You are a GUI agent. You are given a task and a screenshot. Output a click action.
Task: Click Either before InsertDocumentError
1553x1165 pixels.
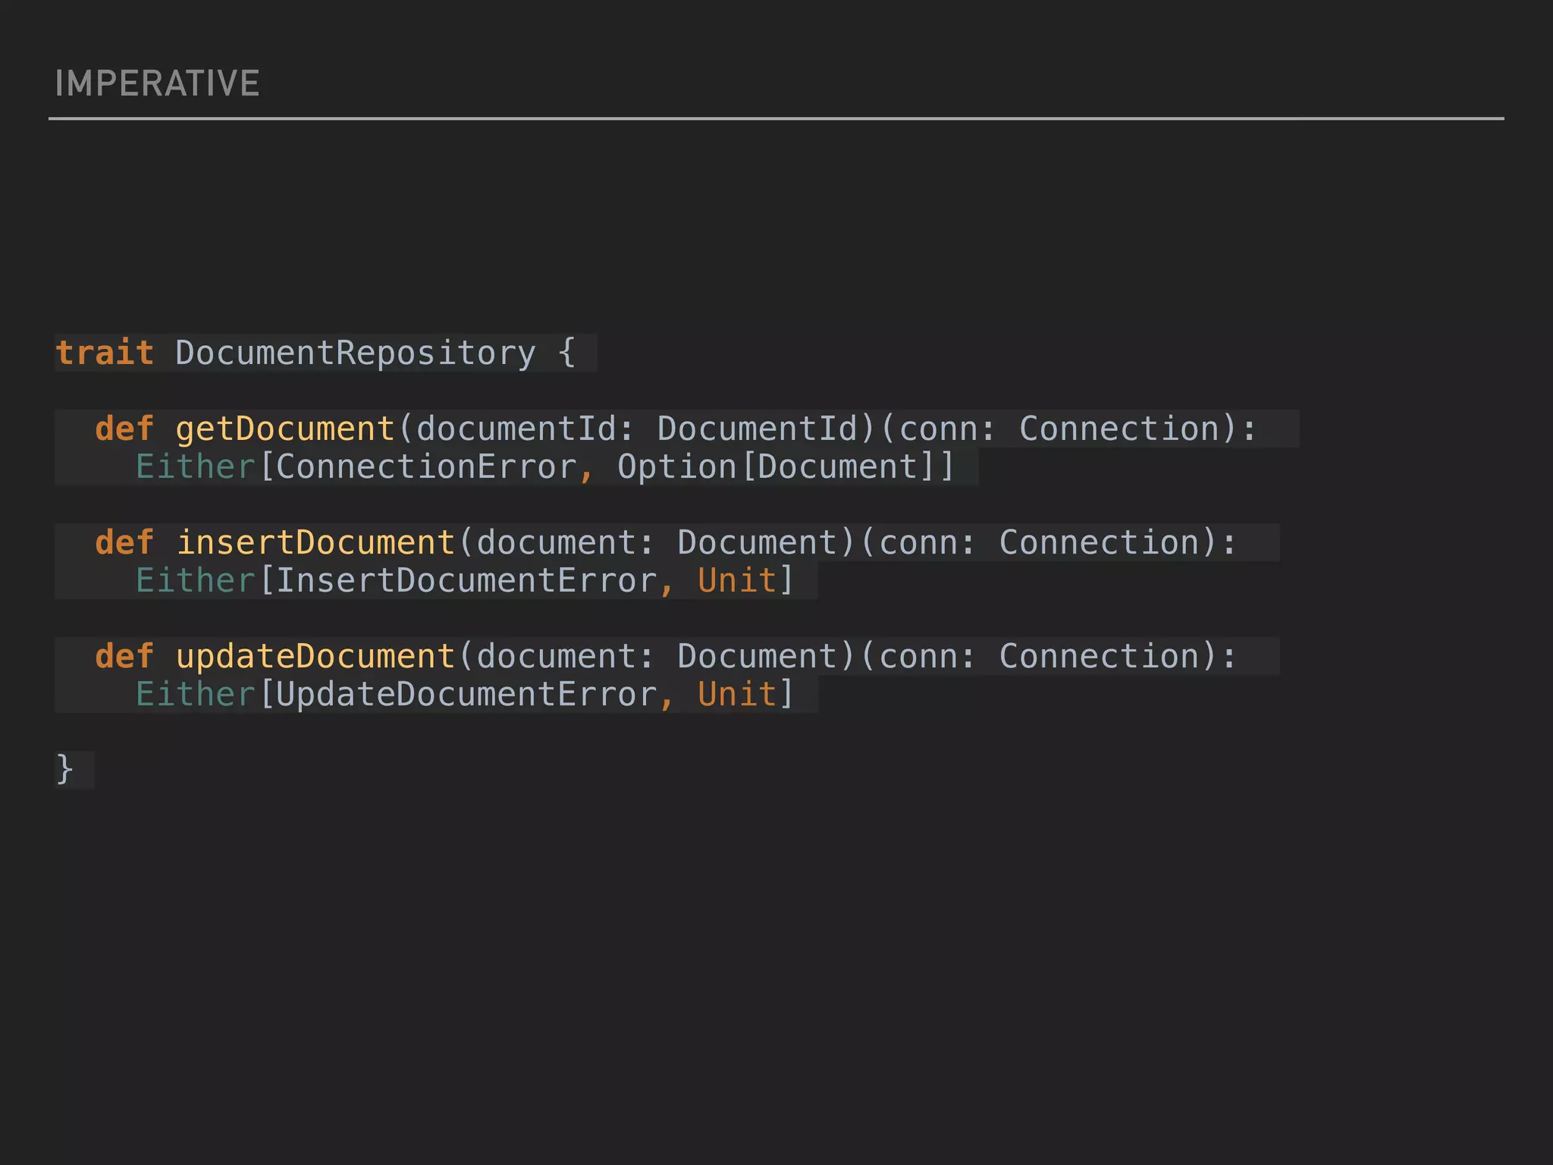click(196, 580)
